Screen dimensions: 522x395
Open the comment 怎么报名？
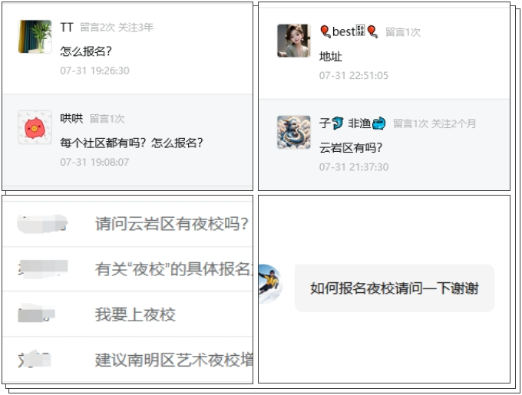[x=85, y=51]
